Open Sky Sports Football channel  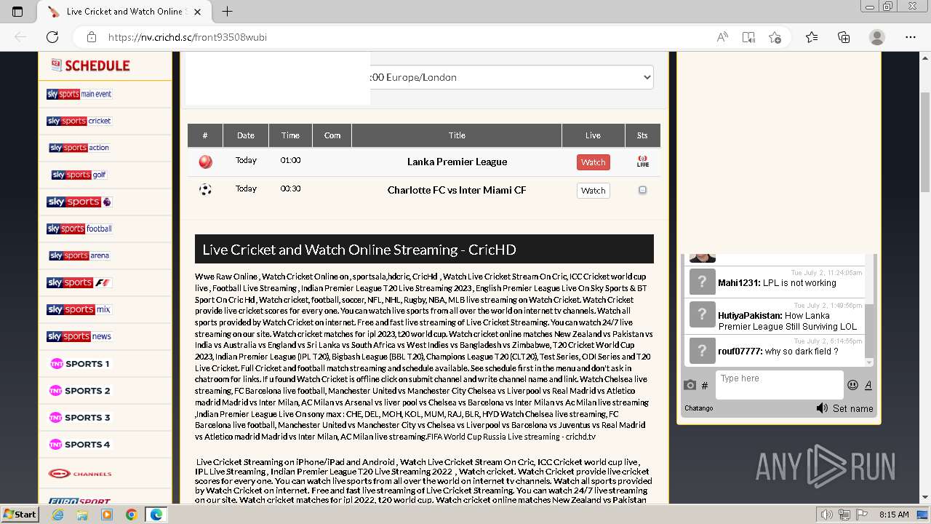(79, 229)
